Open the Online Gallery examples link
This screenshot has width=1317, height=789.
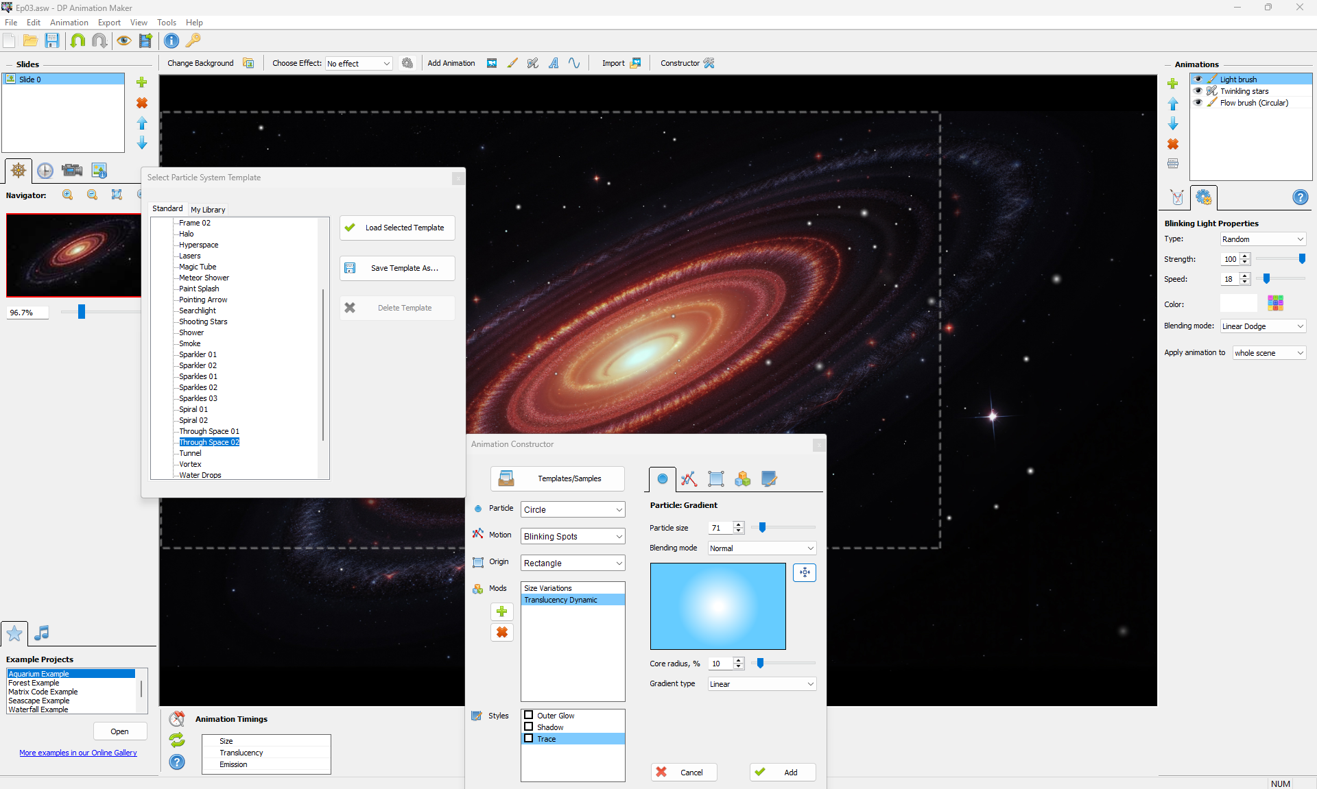(x=78, y=753)
